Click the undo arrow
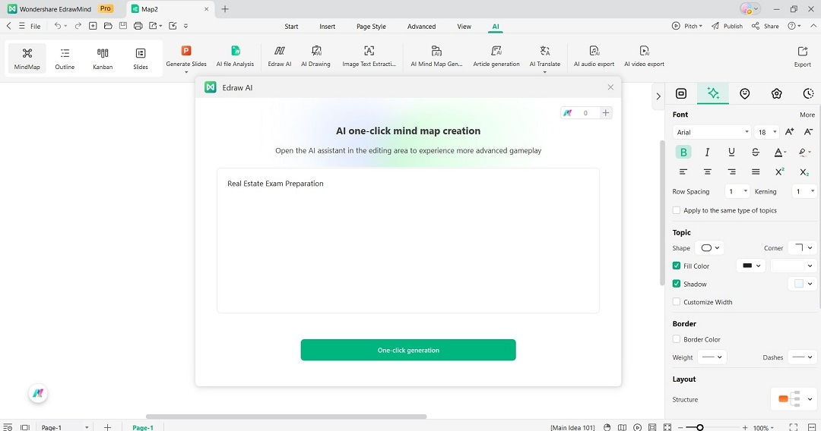Screen dimensions: 821x431 (x=58, y=26)
